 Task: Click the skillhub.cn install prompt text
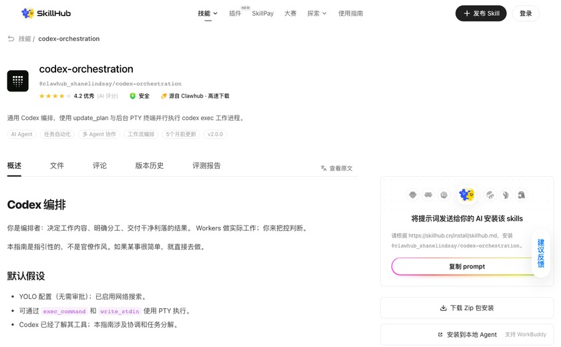[x=457, y=240]
